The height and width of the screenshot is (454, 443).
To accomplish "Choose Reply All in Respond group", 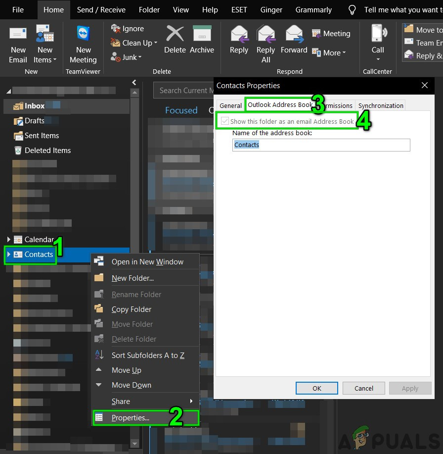I will click(266, 45).
